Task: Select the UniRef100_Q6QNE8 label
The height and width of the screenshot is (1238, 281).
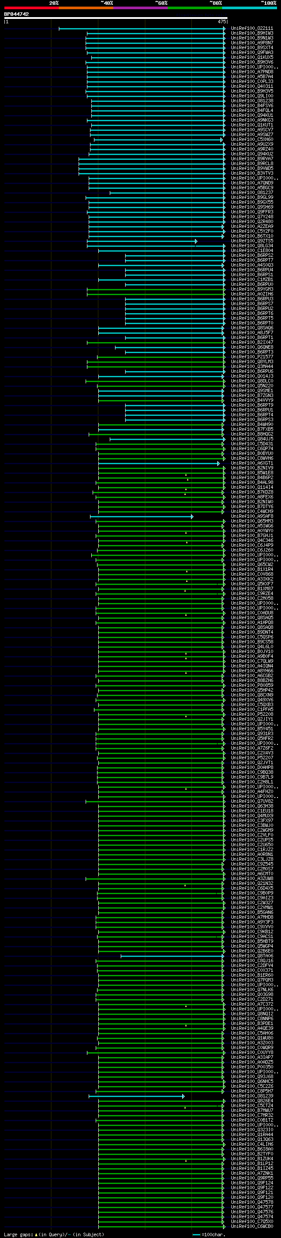Action: [252, 347]
